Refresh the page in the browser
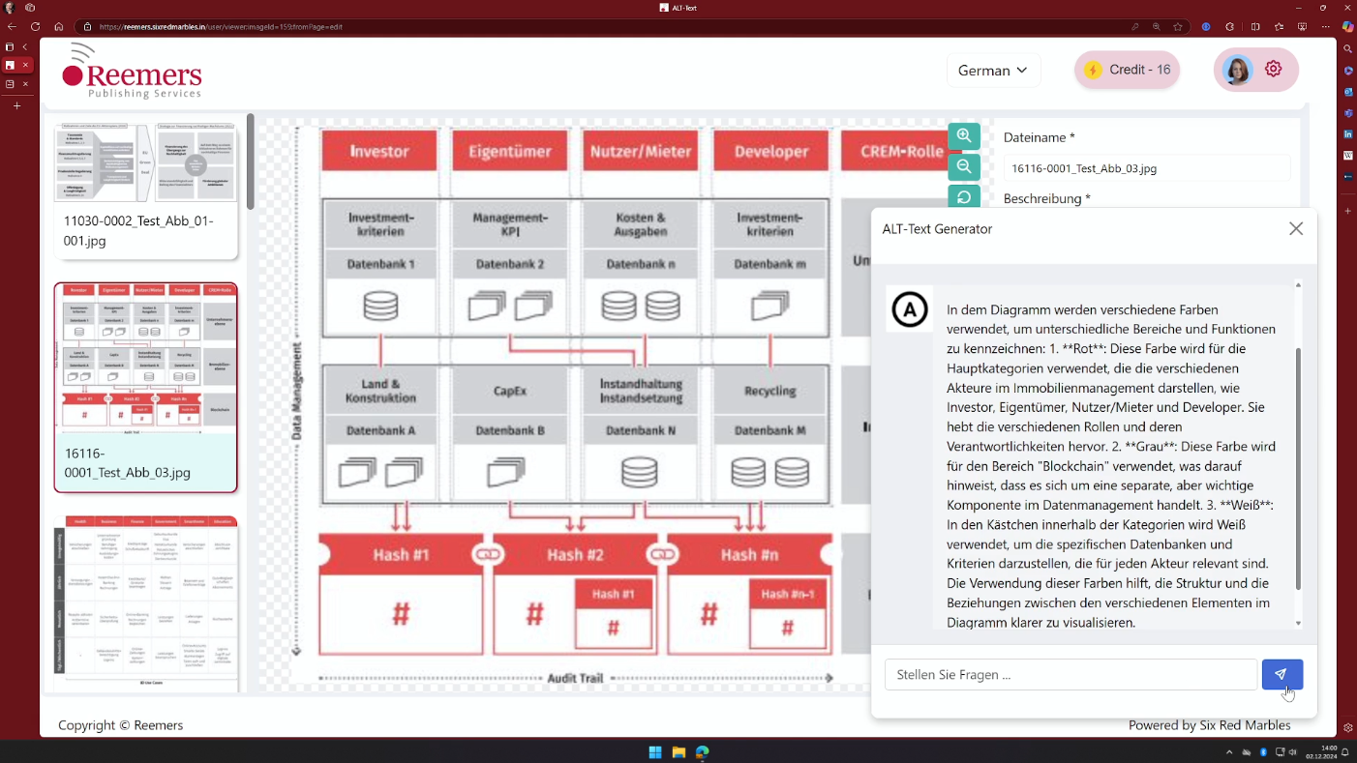1357x763 pixels. coord(35,27)
